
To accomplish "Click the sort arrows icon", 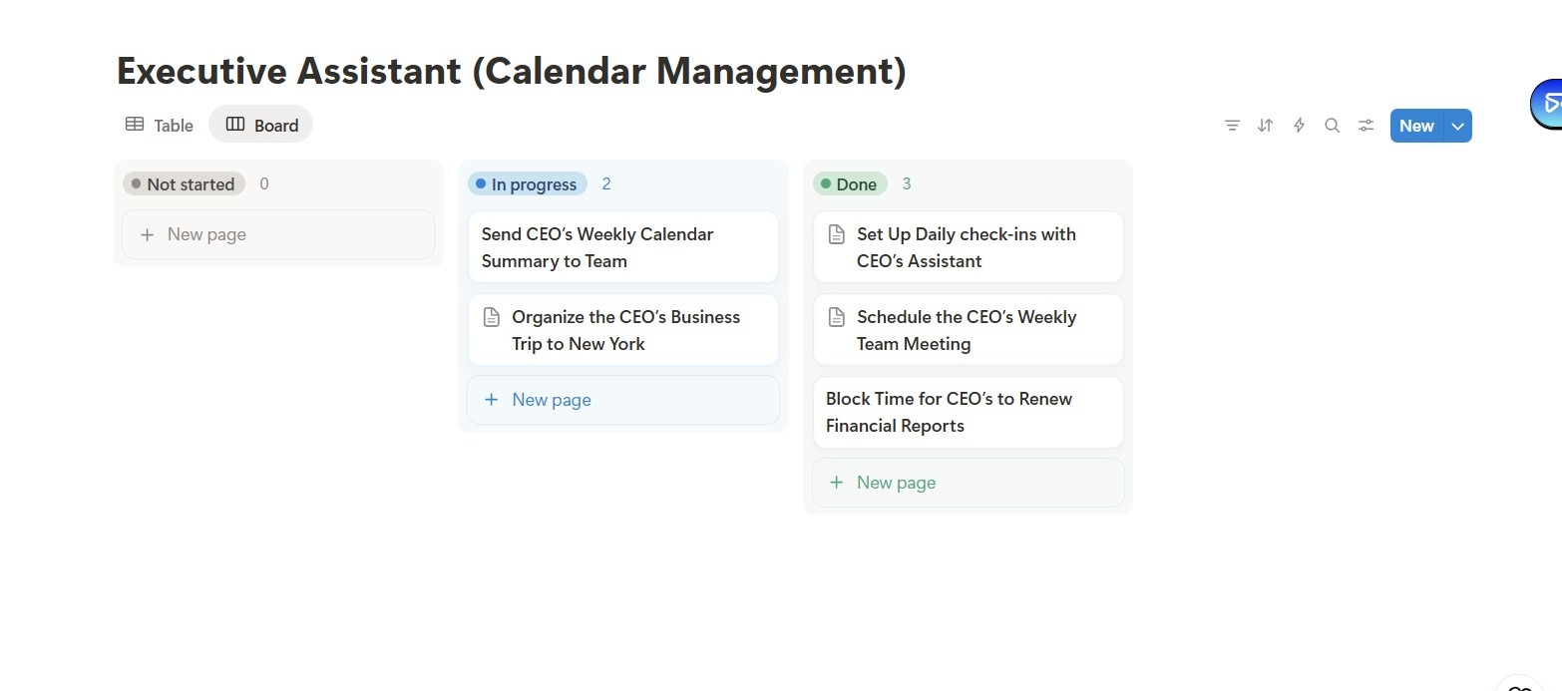I will 1265,126.
